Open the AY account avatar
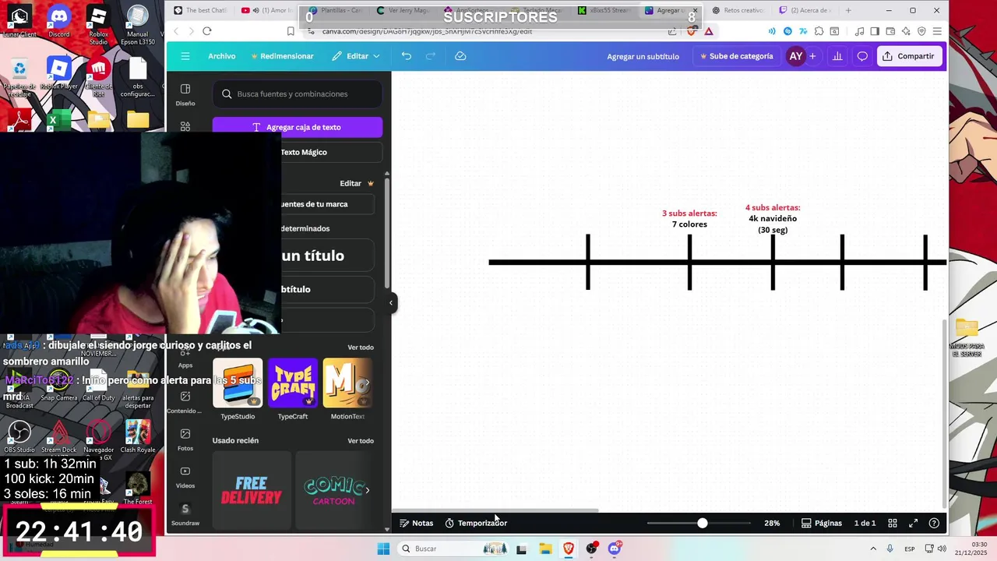 (795, 56)
